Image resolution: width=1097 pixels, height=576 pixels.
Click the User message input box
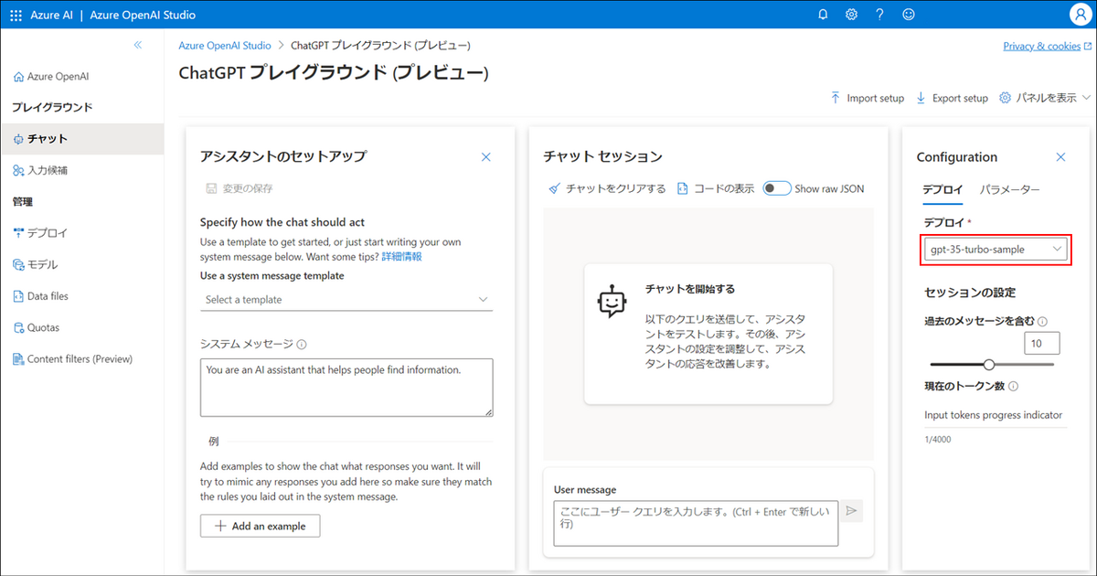[x=696, y=524]
